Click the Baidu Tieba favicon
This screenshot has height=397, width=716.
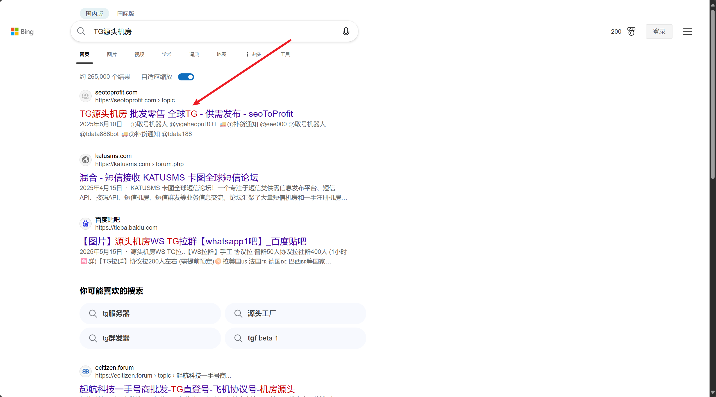[85, 224]
